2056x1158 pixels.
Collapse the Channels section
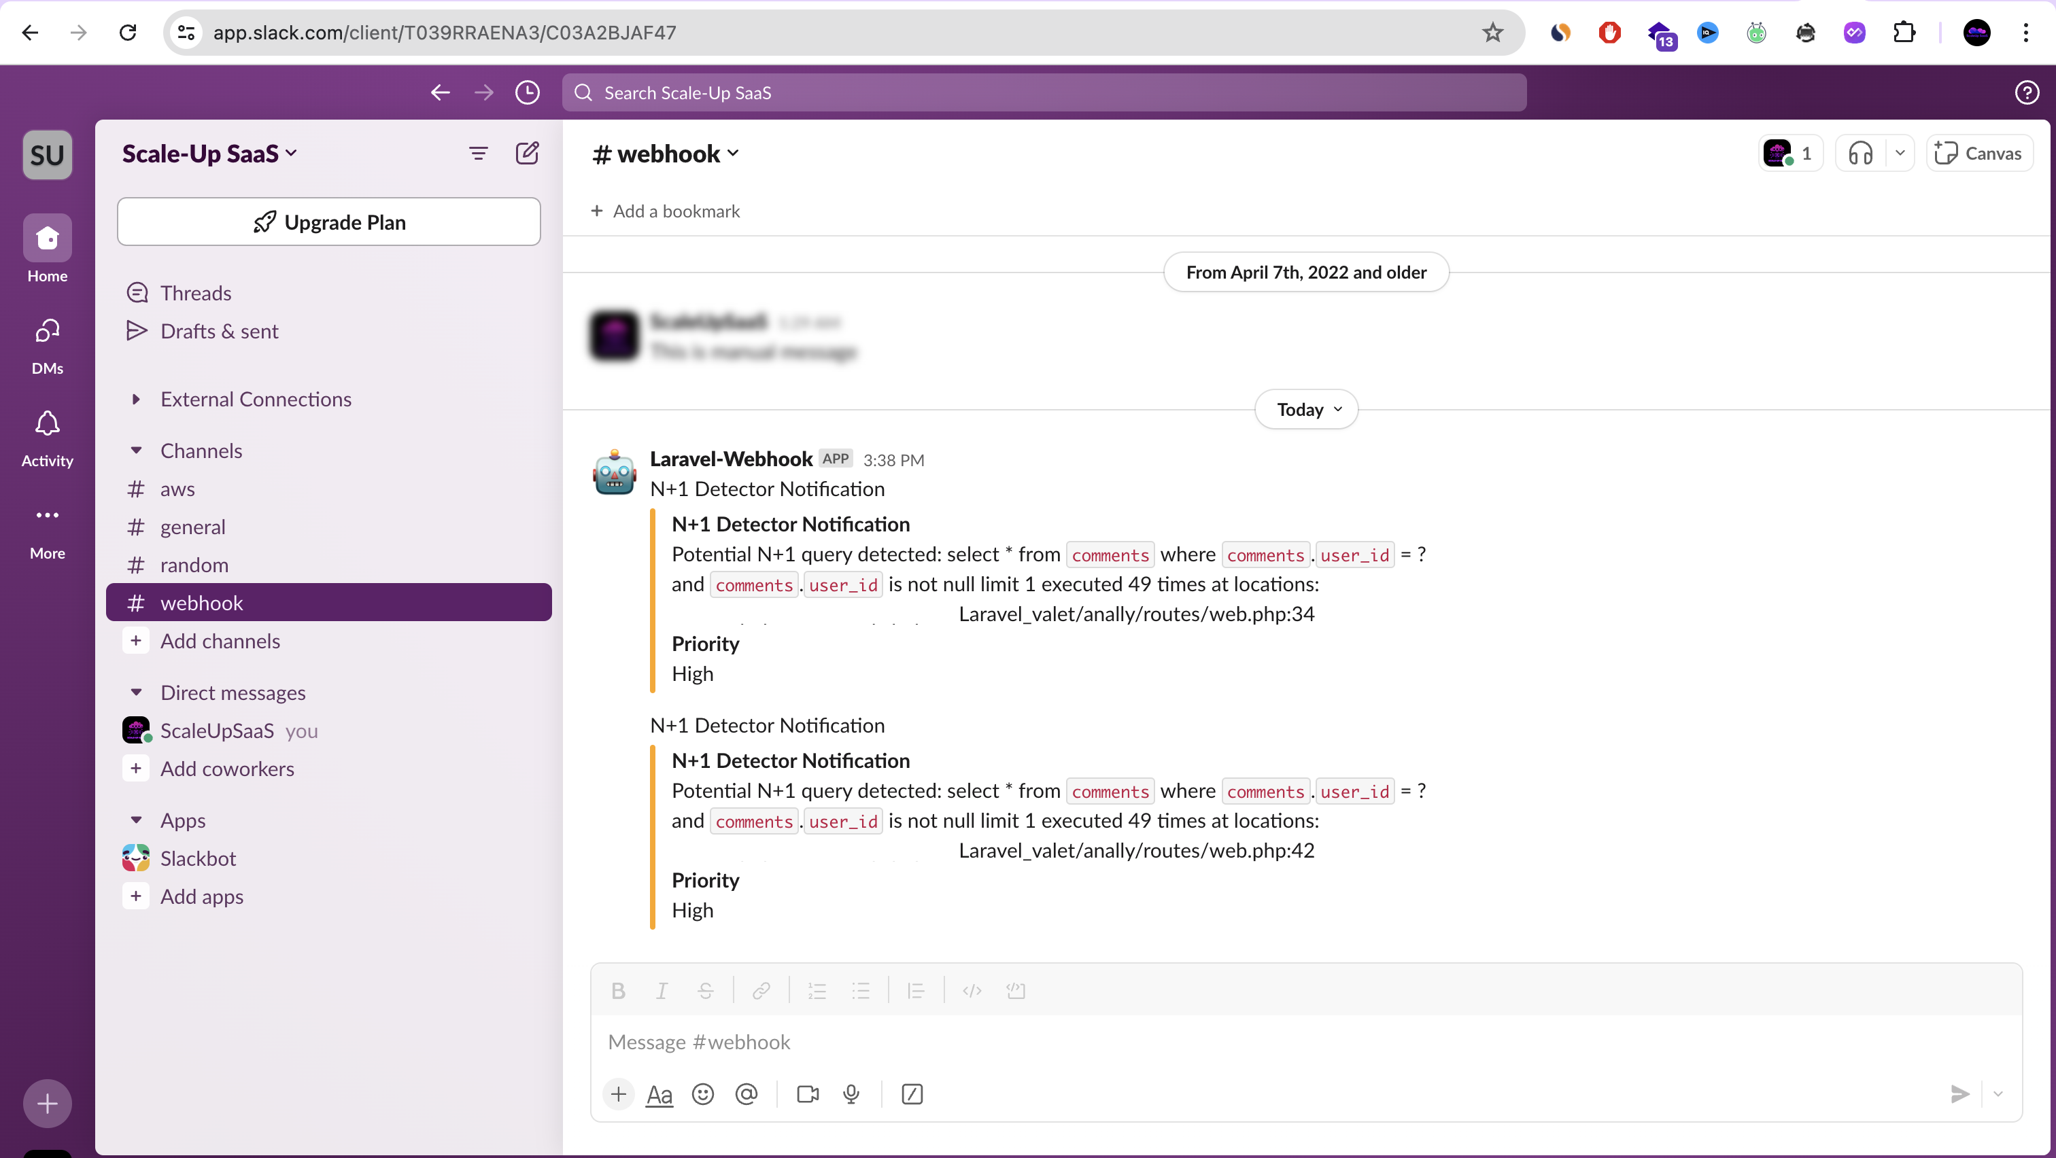pos(137,451)
